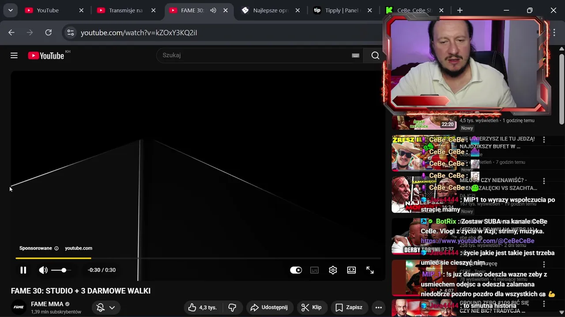Seek on the yellow ad progress bar
This screenshot has height=317, width=565.
pos(198,258)
